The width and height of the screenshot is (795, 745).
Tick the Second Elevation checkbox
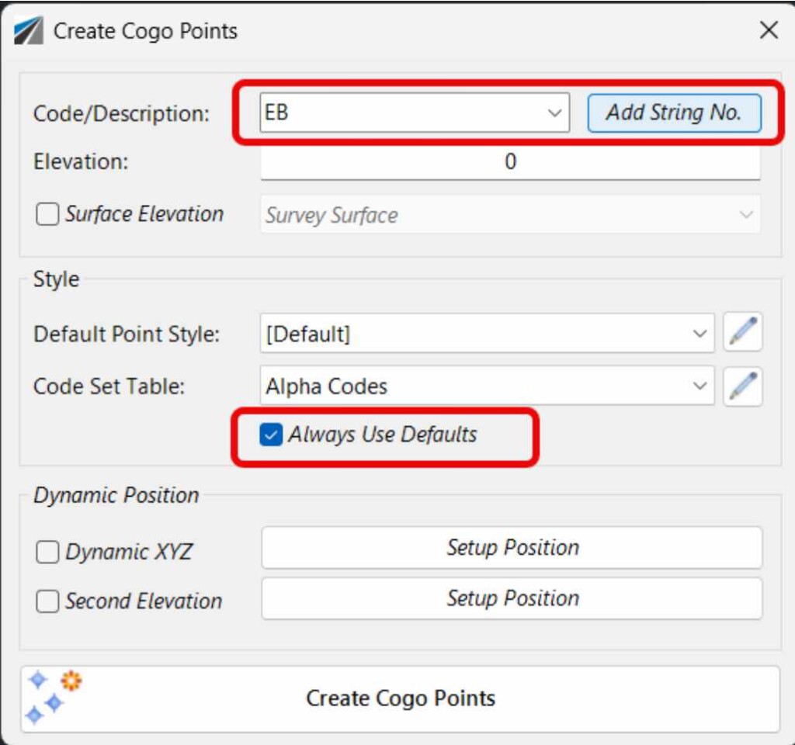[x=47, y=601]
